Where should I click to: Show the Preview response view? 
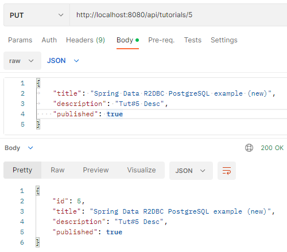[x=96, y=170]
